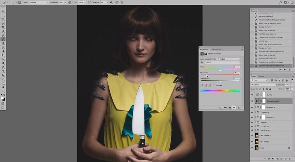Select the Type tool
The width and height of the screenshot is (295, 162).
pyautogui.click(x=3, y=71)
